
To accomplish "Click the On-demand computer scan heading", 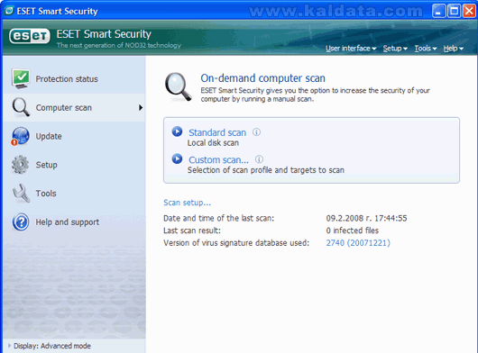I will (x=262, y=78).
